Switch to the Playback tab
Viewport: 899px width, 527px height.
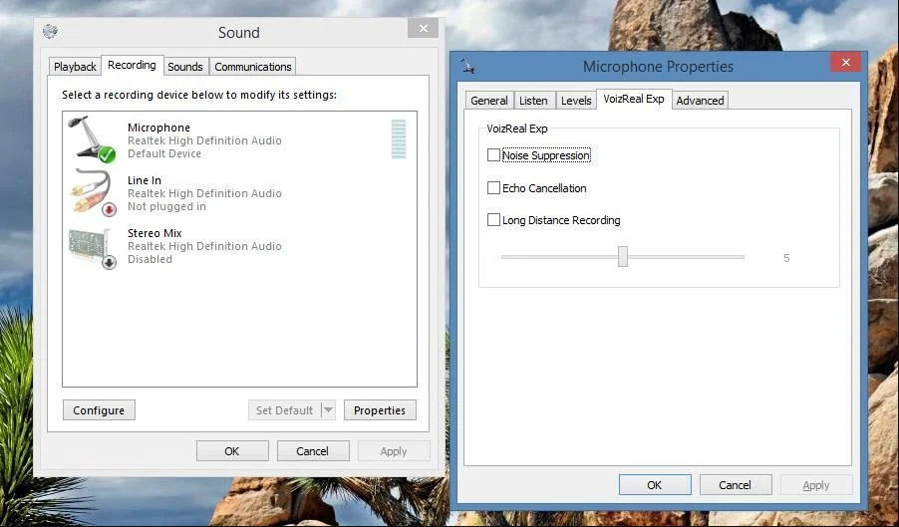coord(75,67)
